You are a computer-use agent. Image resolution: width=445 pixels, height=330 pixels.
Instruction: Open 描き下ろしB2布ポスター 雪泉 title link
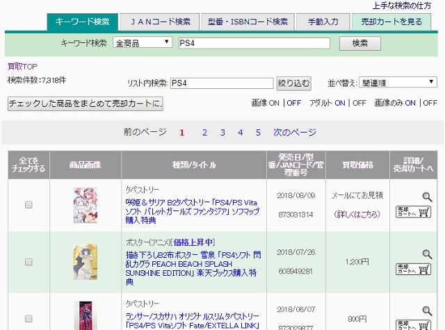(x=193, y=268)
